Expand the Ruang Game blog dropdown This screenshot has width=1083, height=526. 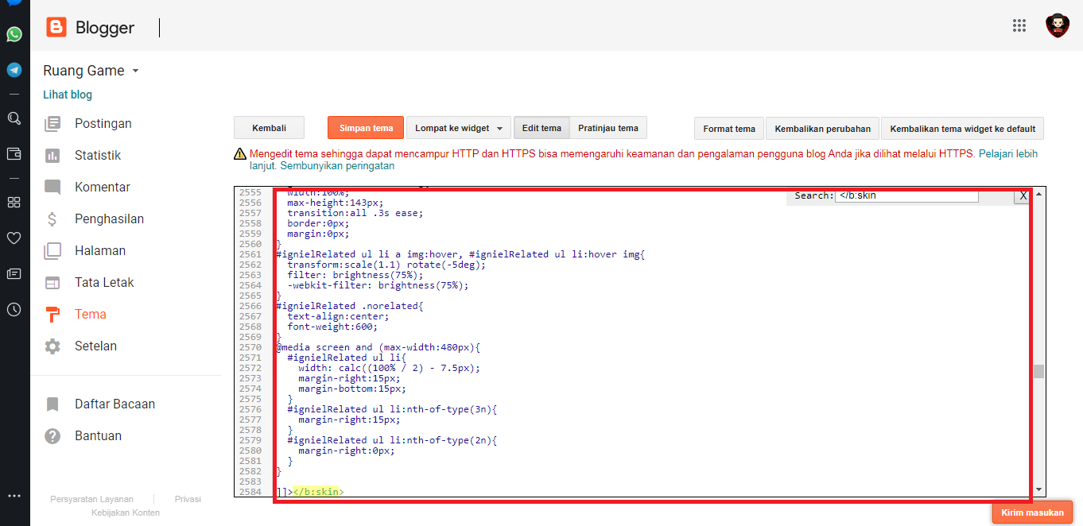click(x=135, y=71)
